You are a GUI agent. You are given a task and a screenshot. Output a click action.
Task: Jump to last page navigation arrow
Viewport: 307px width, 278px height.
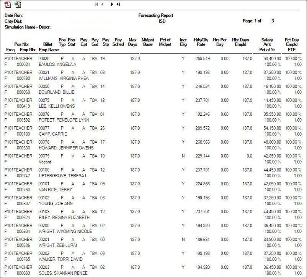[x=118, y=4]
